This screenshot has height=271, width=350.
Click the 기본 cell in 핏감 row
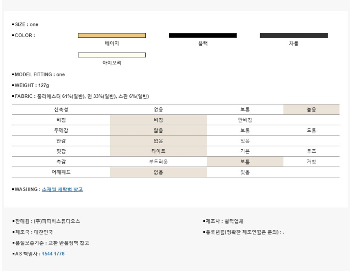tap(245, 151)
